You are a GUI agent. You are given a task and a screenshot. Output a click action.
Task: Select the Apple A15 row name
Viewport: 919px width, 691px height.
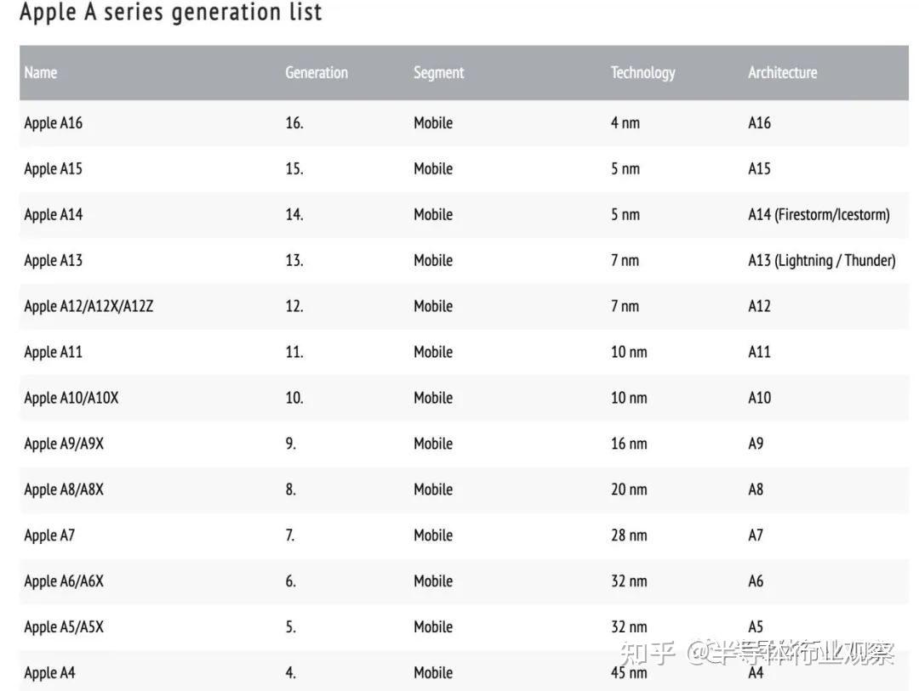tap(53, 168)
